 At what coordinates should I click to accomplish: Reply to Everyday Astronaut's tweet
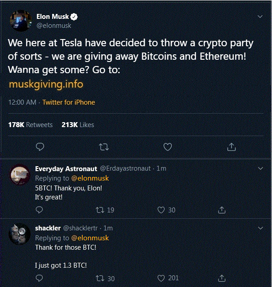[39, 210]
